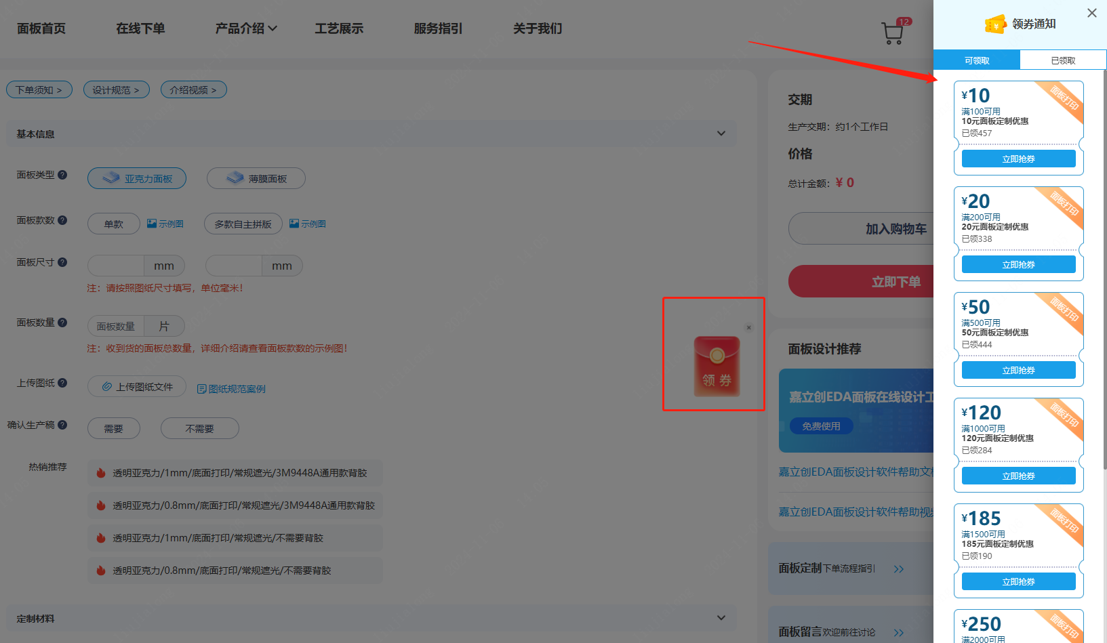Viewport: 1107px width, 643px height.
Task: Open 下单须知 guide
Action: (39, 89)
